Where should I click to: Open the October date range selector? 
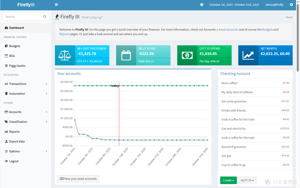234,5
